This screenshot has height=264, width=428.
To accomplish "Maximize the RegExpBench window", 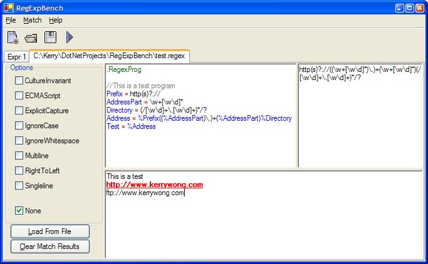I will point(410,8).
